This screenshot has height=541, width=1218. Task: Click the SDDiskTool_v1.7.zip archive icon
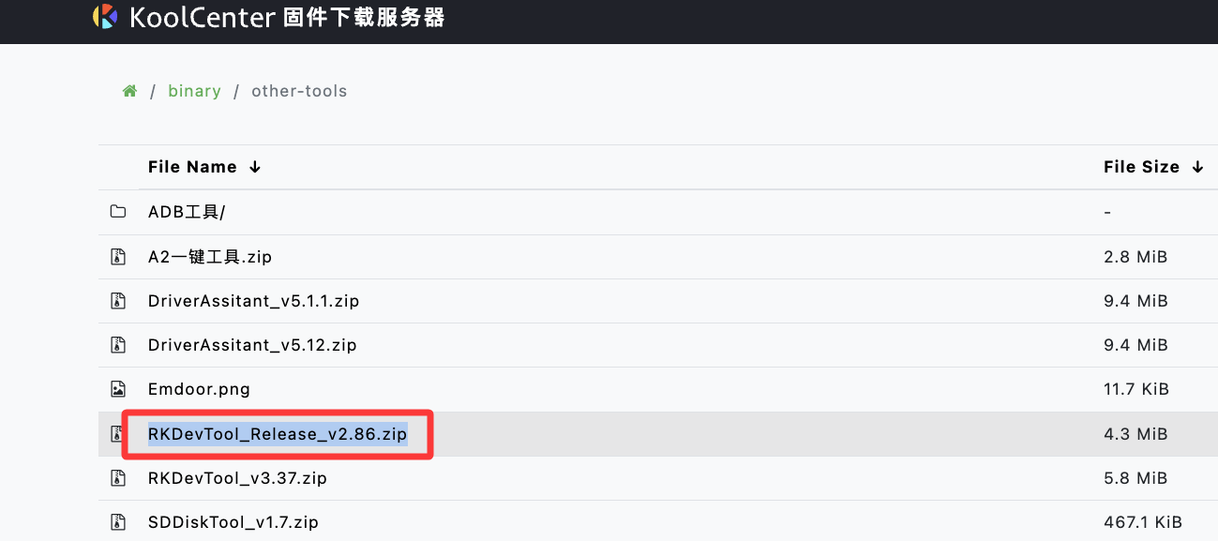click(118, 522)
